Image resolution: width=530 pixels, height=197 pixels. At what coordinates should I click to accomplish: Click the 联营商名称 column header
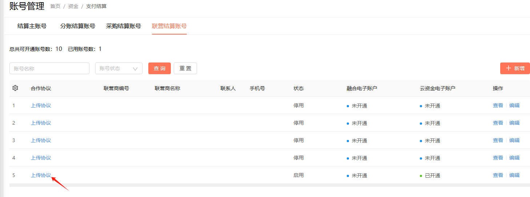[167, 88]
